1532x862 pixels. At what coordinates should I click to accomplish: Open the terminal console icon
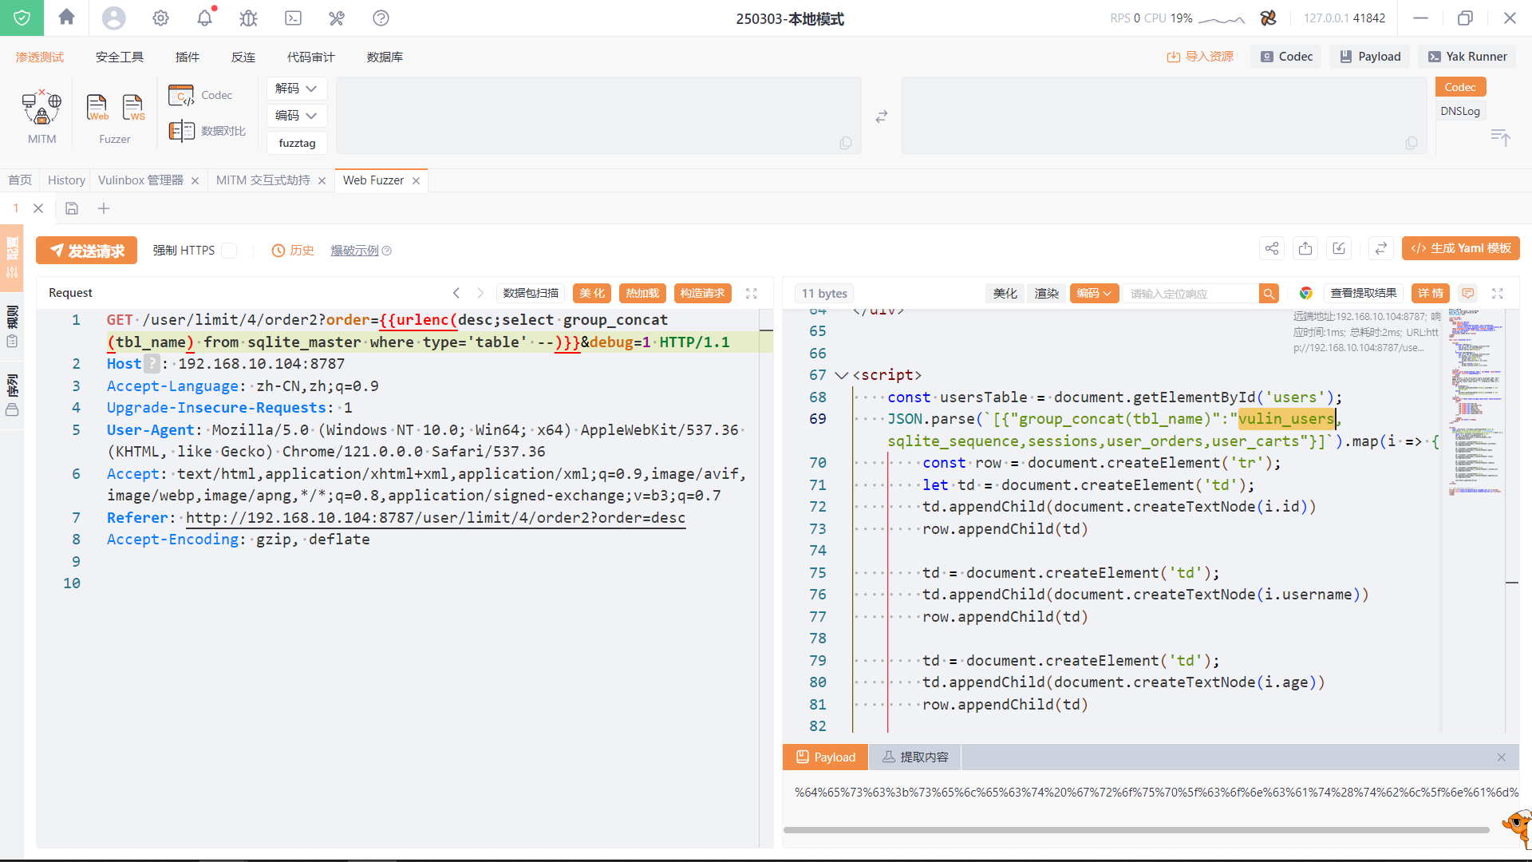(x=293, y=18)
